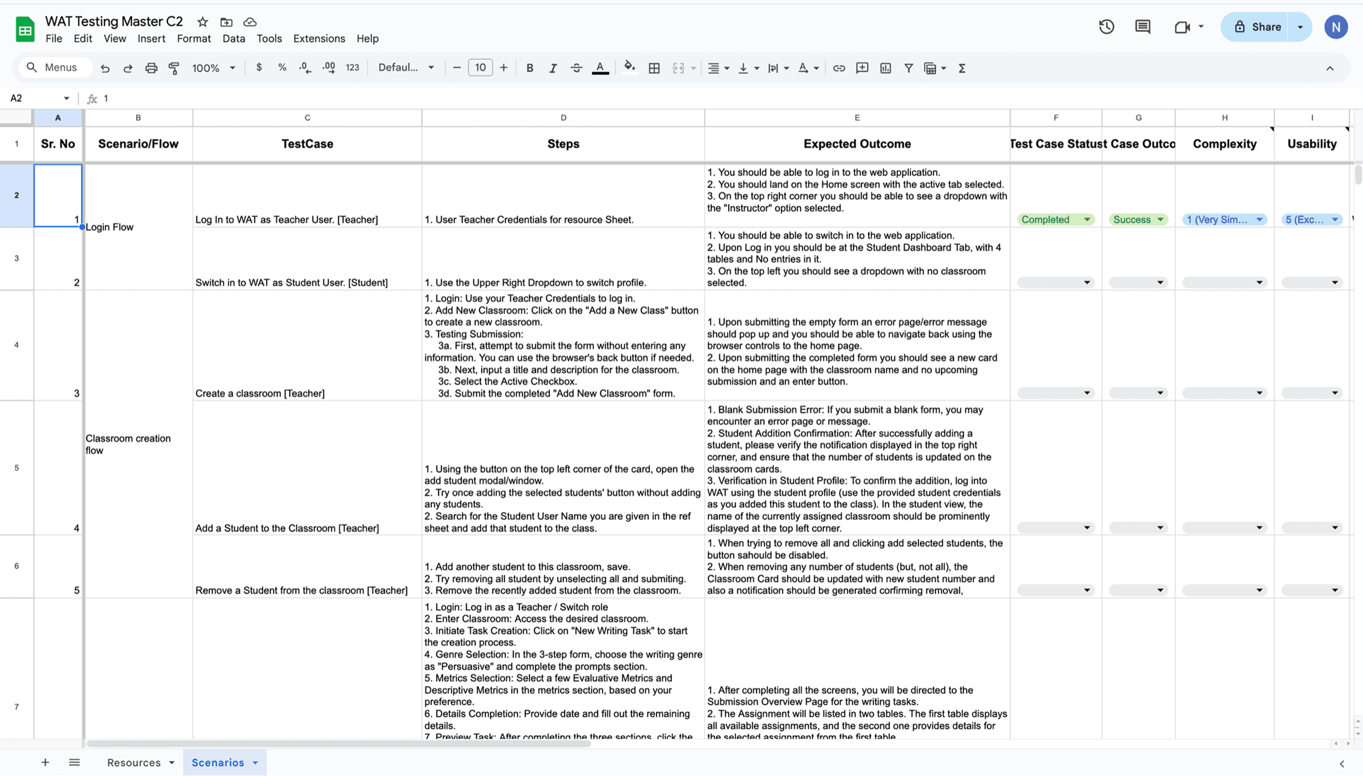Apply currency format with dollar icon
The image size is (1363, 776).
(259, 68)
